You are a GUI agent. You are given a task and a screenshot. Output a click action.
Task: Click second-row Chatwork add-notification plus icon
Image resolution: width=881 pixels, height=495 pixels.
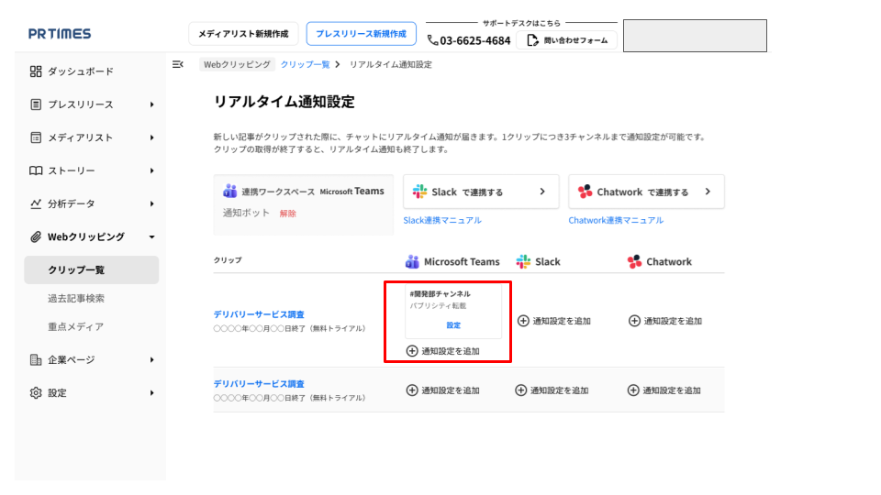pyautogui.click(x=633, y=390)
